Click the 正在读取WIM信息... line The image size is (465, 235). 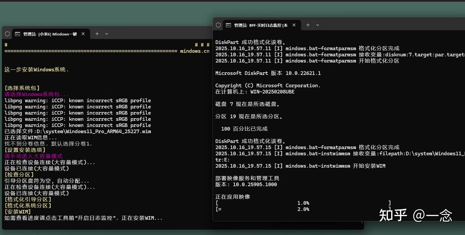tap(30, 138)
